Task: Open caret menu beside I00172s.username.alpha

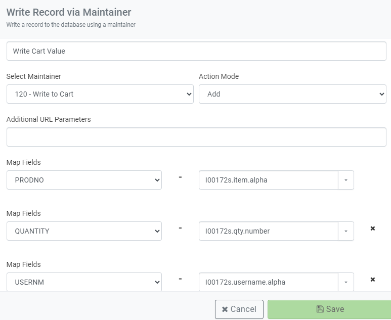Action: (346, 282)
